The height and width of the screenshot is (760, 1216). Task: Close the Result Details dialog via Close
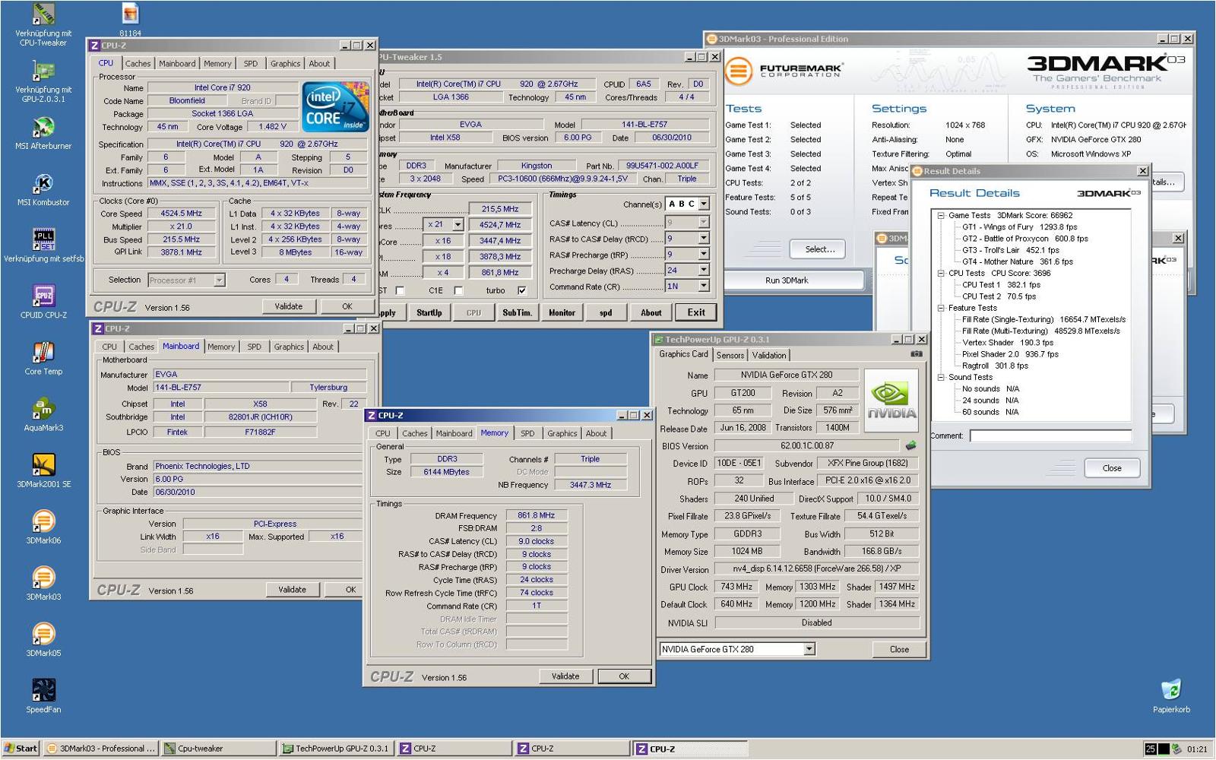tap(1112, 468)
